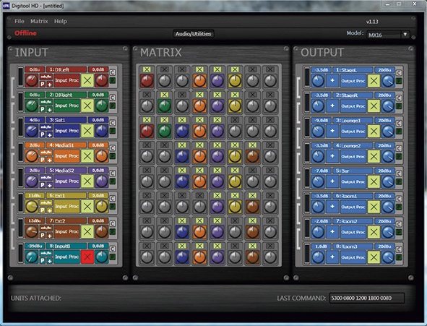Mute the 1:DJLeft input with yellow X
The height and width of the screenshot is (326, 427).
click(87, 80)
